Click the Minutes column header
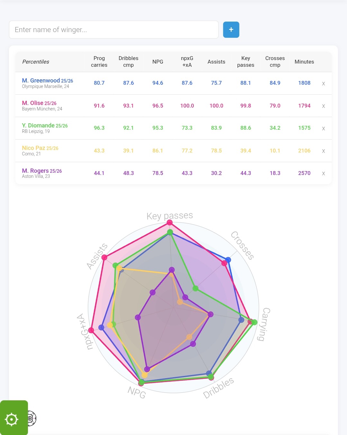347x435 pixels. 304,62
